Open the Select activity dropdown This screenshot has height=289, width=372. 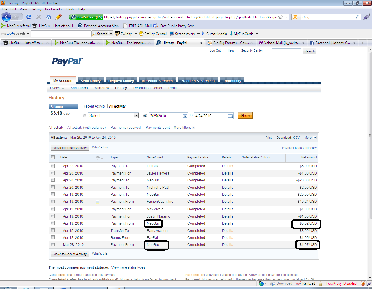pos(136,115)
